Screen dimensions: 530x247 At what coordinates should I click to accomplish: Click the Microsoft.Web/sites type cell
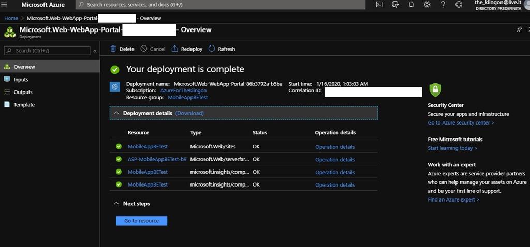click(213, 146)
